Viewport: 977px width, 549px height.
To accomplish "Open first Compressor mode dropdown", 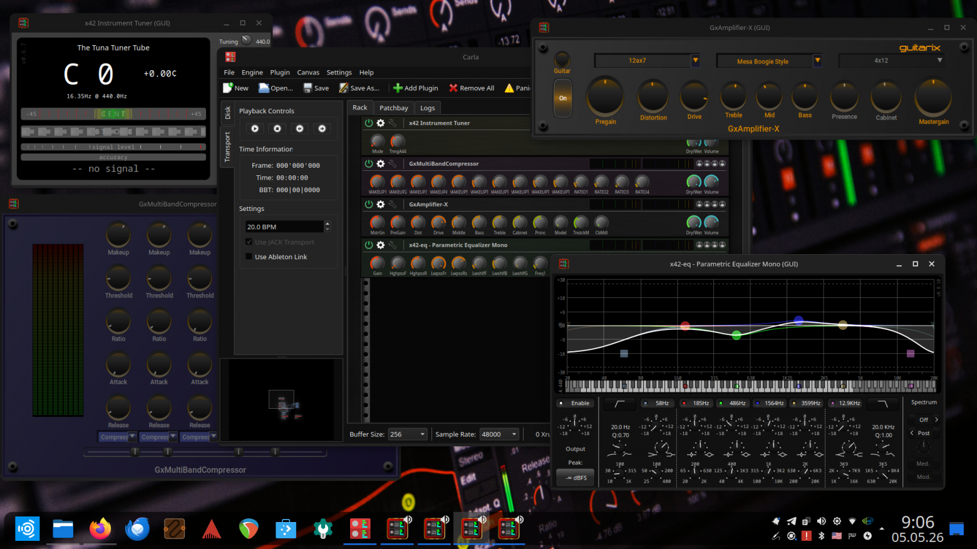I will [x=117, y=437].
